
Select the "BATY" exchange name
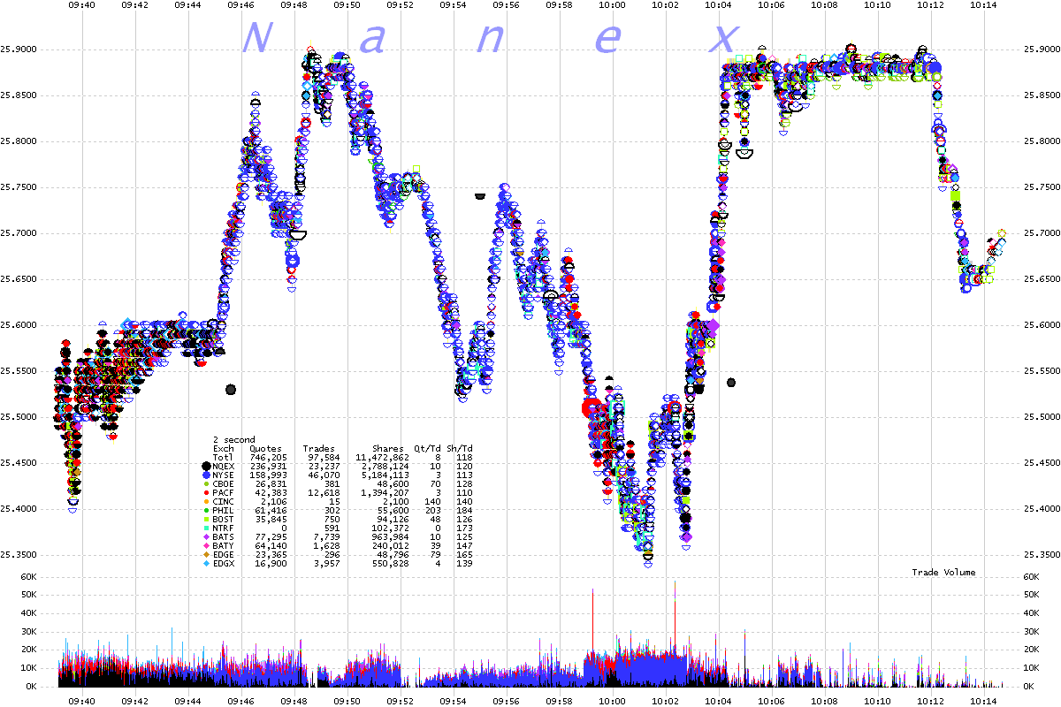(x=224, y=546)
